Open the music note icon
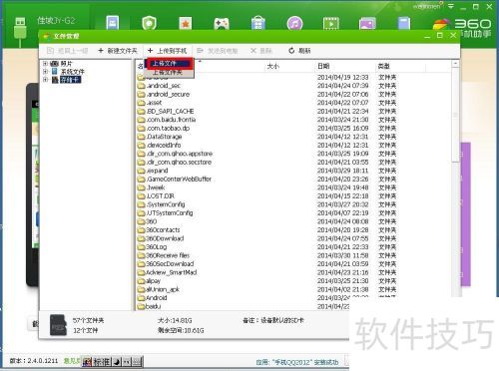The width and height of the screenshot is (499, 371). click(294, 24)
